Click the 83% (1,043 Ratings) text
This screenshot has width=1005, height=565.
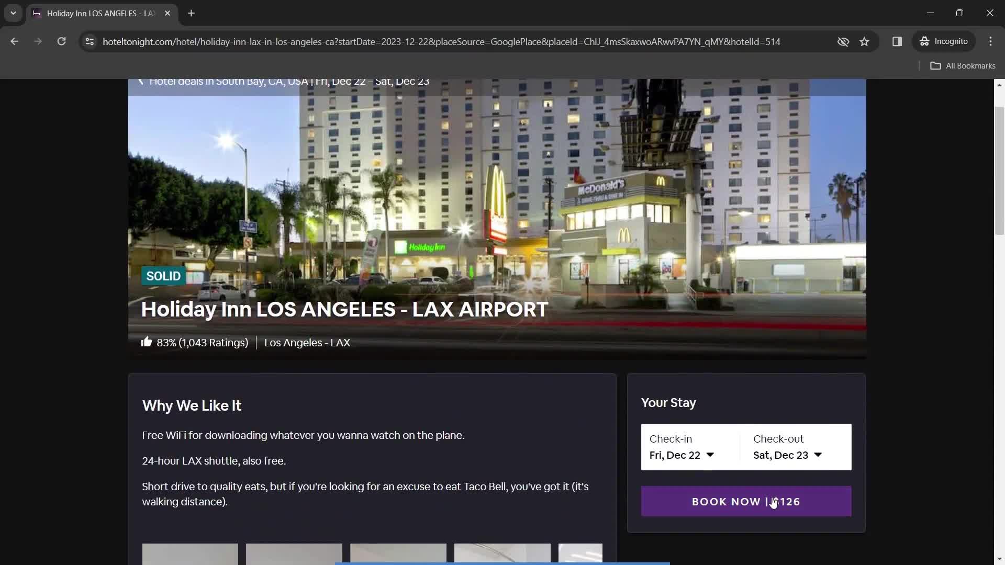pos(202,343)
